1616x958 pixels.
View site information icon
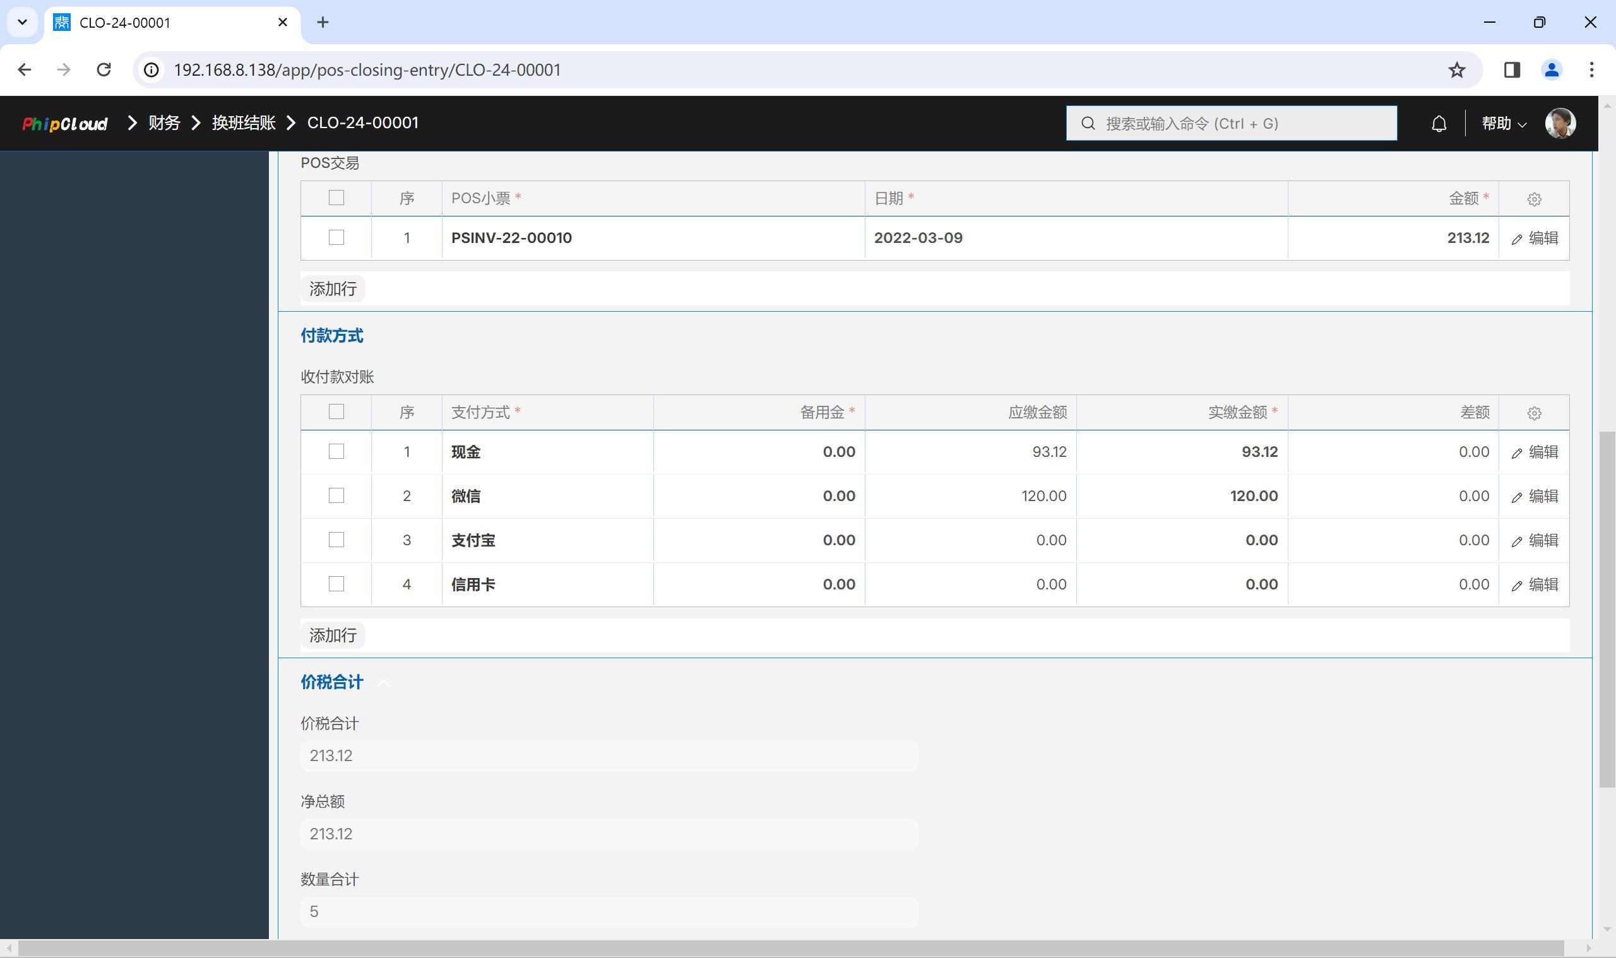pos(151,69)
